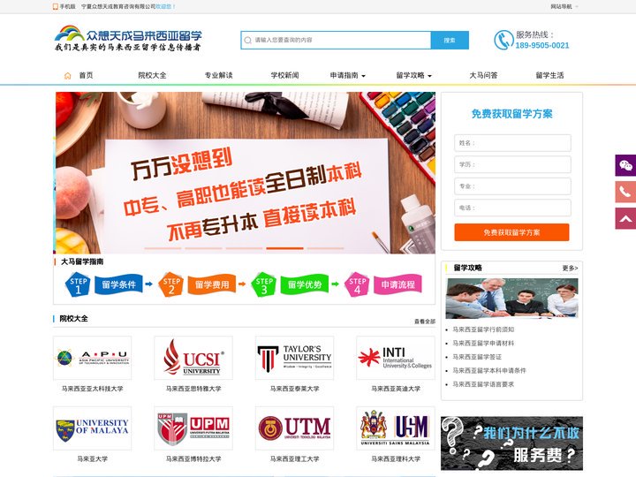Open INTI International University logo card

pyautogui.click(x=396, y=358)
